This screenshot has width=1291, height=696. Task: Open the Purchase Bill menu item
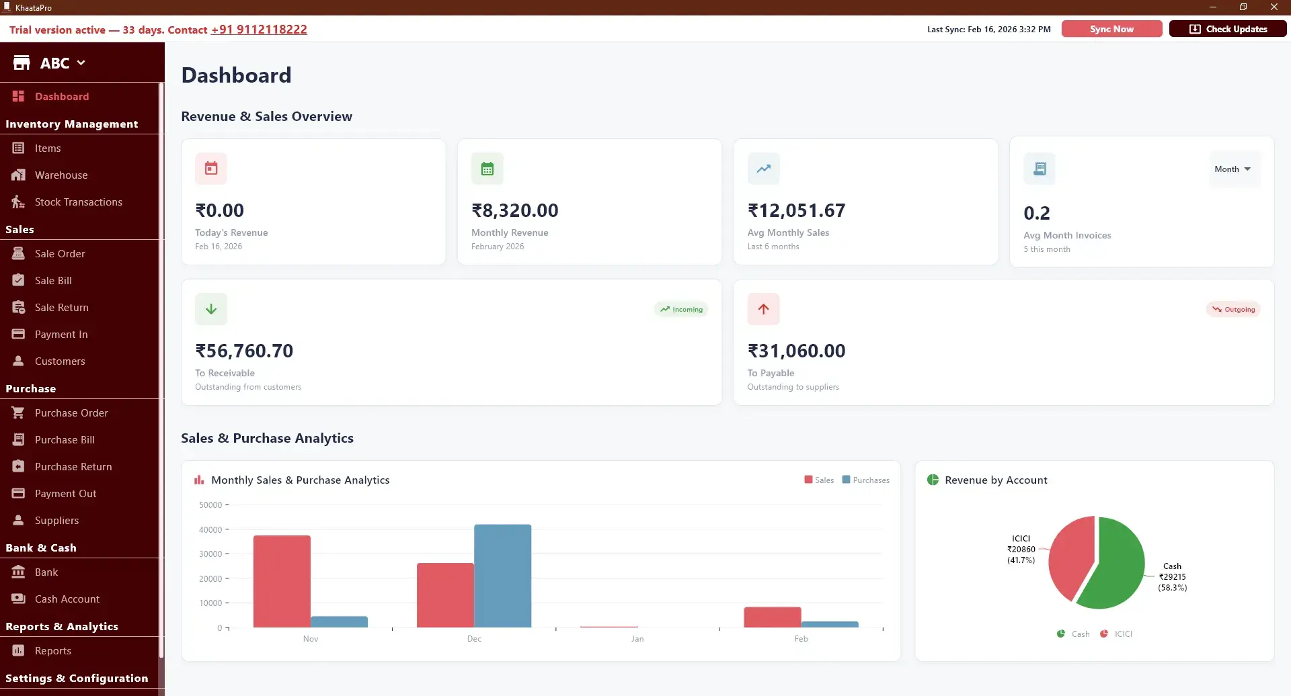[x=64, y=439]
